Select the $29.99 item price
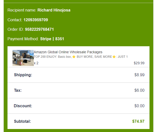Image resolution: width=156 pixels, height=132 pixels. 139,63
